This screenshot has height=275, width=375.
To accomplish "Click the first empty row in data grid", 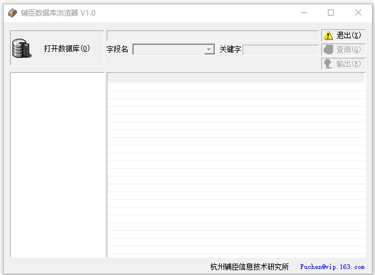I will [x=235, y=87].
